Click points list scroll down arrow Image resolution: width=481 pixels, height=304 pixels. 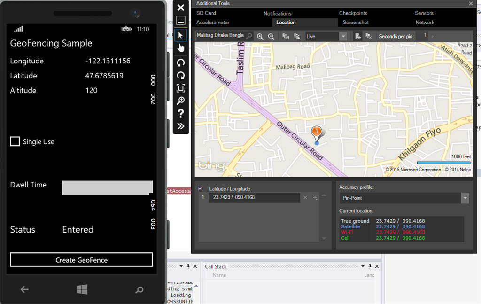(x=324, y=238)
